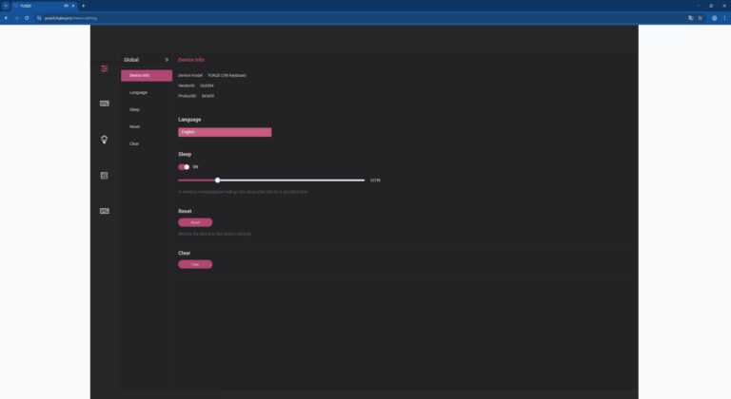This screenshot has width=731, height=399.
Task: Reload the page with refresh icon
Action: coord(27,18)
